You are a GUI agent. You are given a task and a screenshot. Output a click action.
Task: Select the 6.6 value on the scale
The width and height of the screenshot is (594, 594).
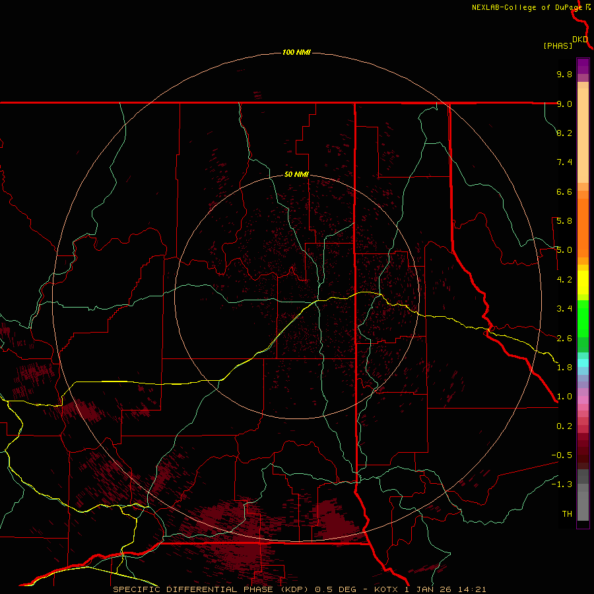tap(564, 191)
